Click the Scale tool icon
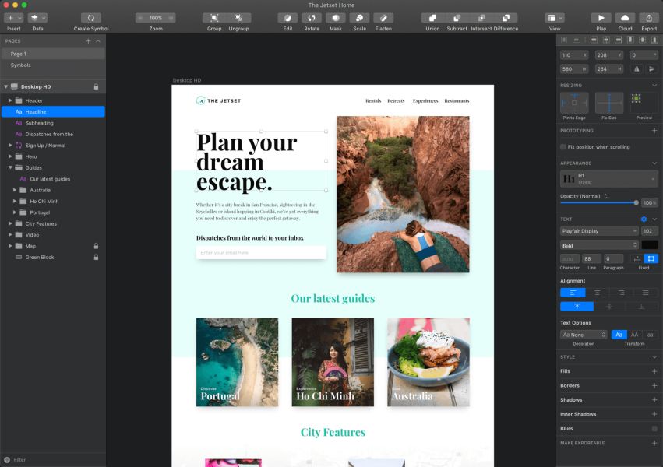 click(x=359, y=17)
